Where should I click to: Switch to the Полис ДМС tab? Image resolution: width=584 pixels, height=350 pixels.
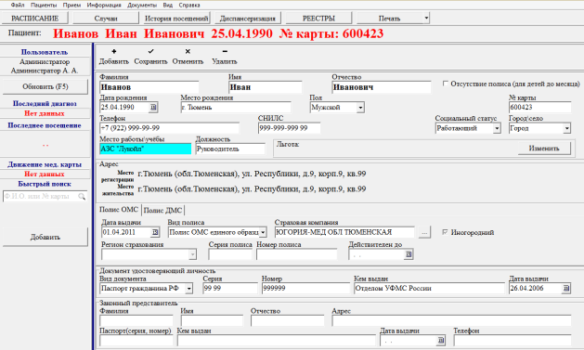(162, 211)
